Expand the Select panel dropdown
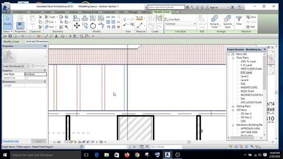Viewport: 283px width, 159px height. tap(8, 31)
